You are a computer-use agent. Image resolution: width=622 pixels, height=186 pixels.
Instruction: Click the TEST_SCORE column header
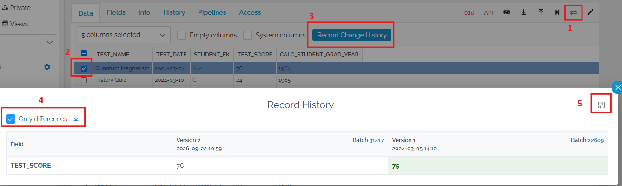click(x=255, y=55)
